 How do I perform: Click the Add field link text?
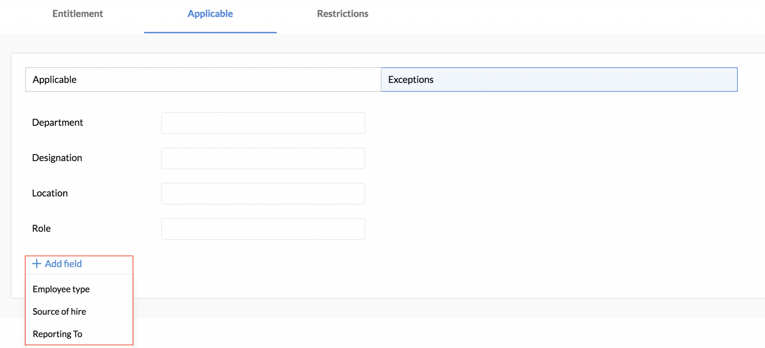pyautogui.click(x=63, y=264)
